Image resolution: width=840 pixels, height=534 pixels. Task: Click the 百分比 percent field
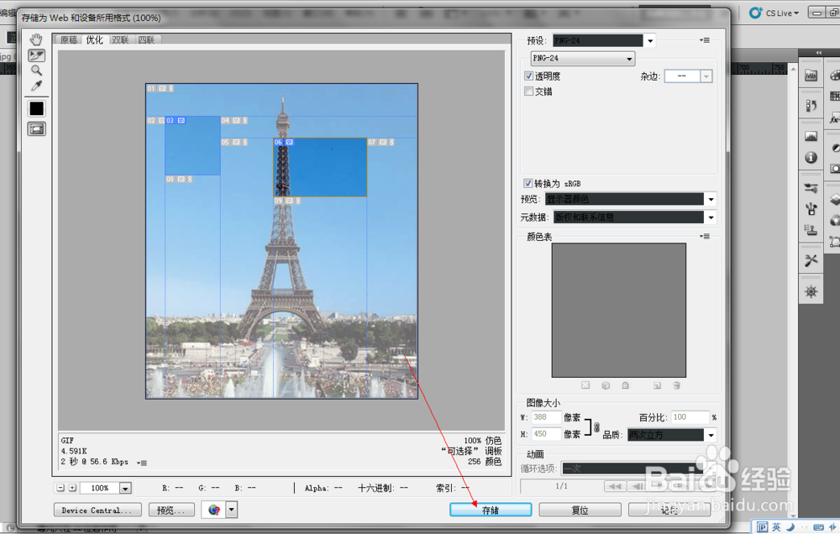[x=690, y=417]
